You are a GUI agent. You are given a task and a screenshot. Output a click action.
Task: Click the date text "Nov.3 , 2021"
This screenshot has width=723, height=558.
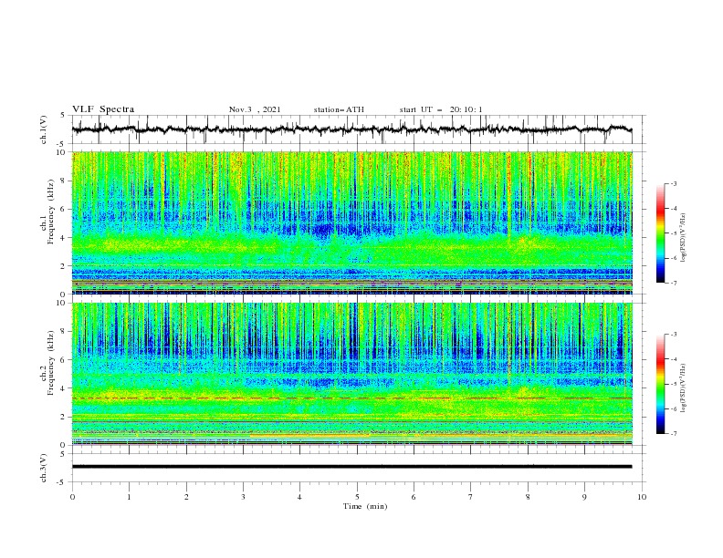255,109
